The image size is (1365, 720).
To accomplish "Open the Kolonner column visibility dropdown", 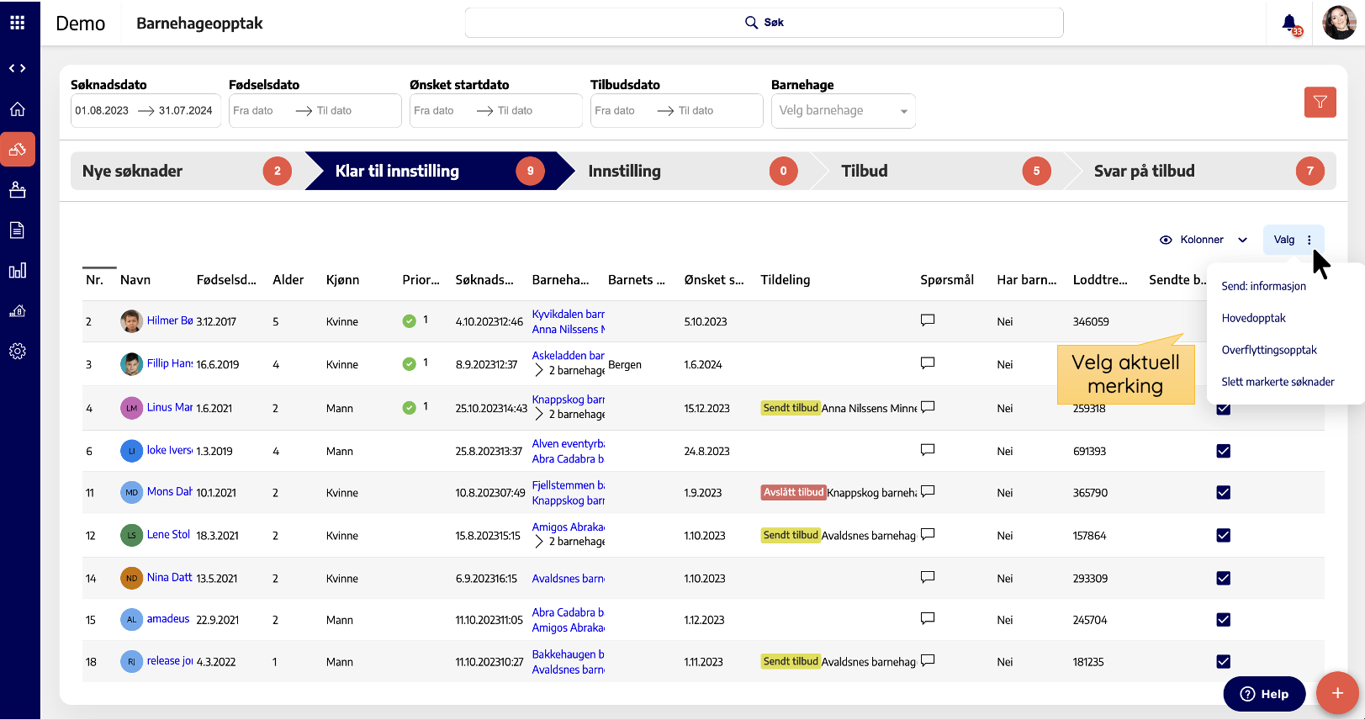I will point(1204,240).
